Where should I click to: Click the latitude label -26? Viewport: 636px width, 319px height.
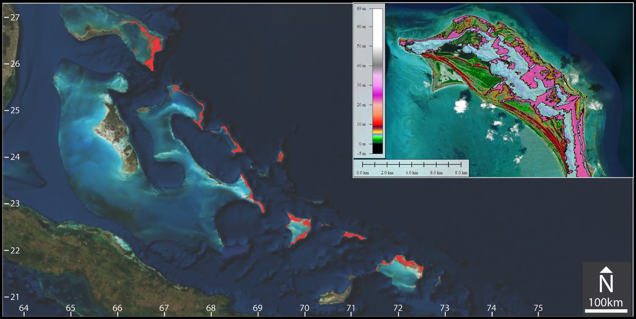[x=12, y=64]
